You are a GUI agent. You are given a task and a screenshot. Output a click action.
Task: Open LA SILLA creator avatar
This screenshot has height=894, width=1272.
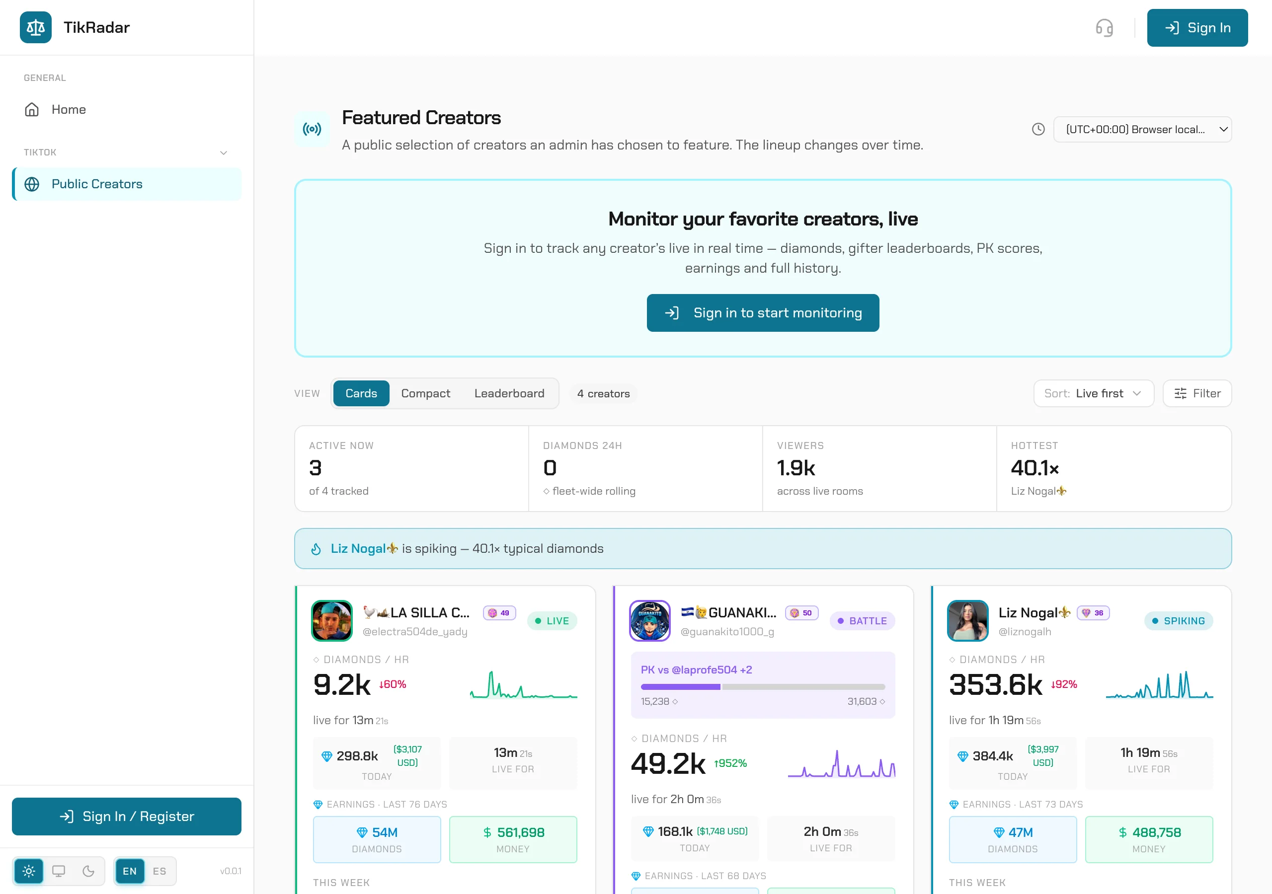click(x=332, y=621)
